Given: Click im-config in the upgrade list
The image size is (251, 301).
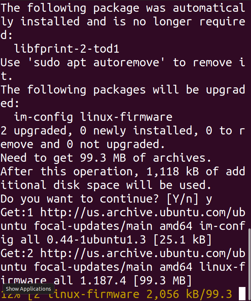Looking at the screenshot, I should [x=43, y=117].
